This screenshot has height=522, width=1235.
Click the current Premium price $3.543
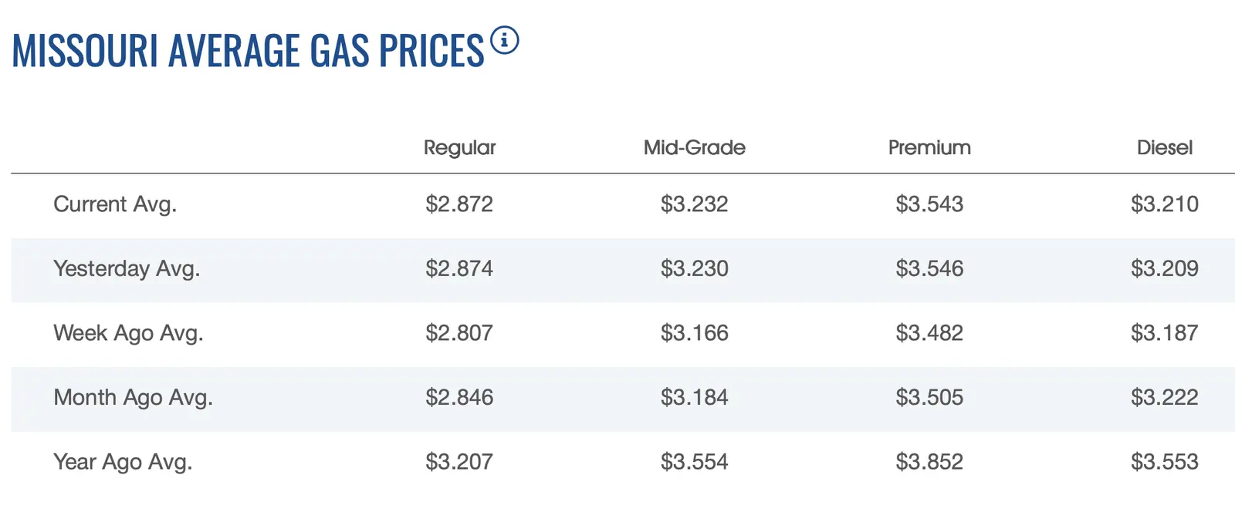click(x=929, y=204)
